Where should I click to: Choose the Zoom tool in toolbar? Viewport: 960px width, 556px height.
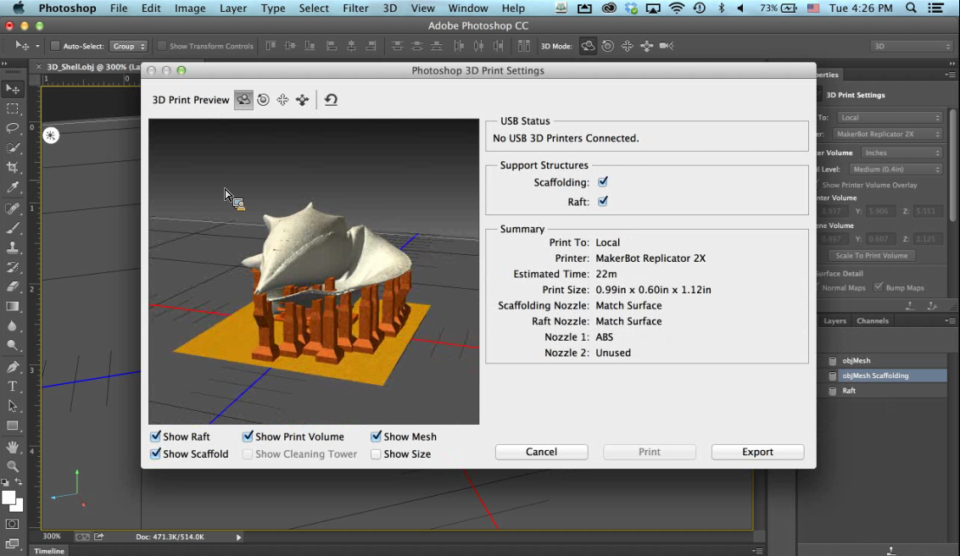pyautogui.click(x=13, y=466)
